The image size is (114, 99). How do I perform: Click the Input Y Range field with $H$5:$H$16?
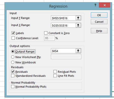coord(63,18)
